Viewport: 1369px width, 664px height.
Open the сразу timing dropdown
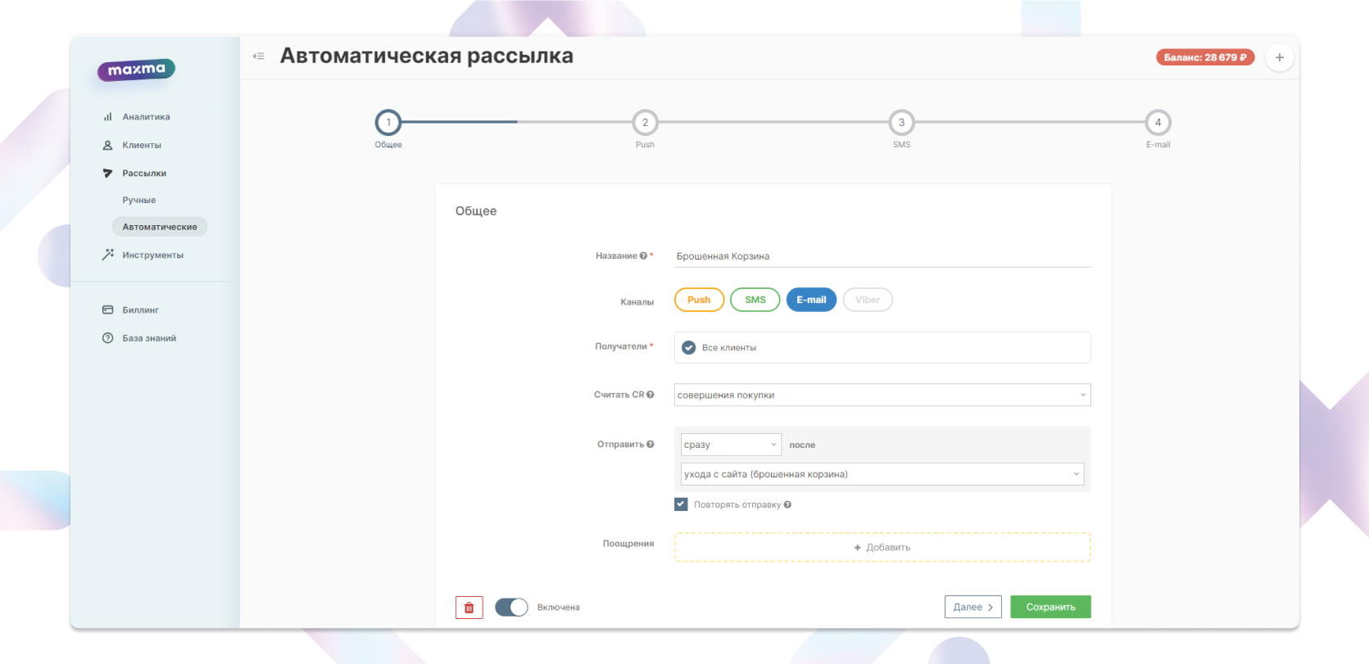click(730, 445)
